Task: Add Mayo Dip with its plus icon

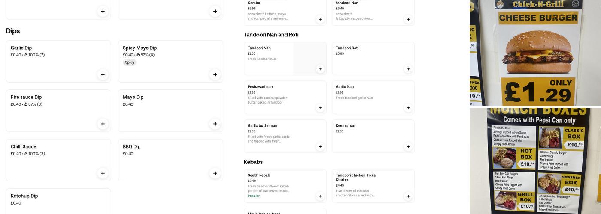Action: point(215,124)
